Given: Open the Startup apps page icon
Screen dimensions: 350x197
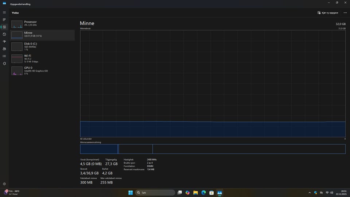Looking at the screenshot, I should coord(4,42).
